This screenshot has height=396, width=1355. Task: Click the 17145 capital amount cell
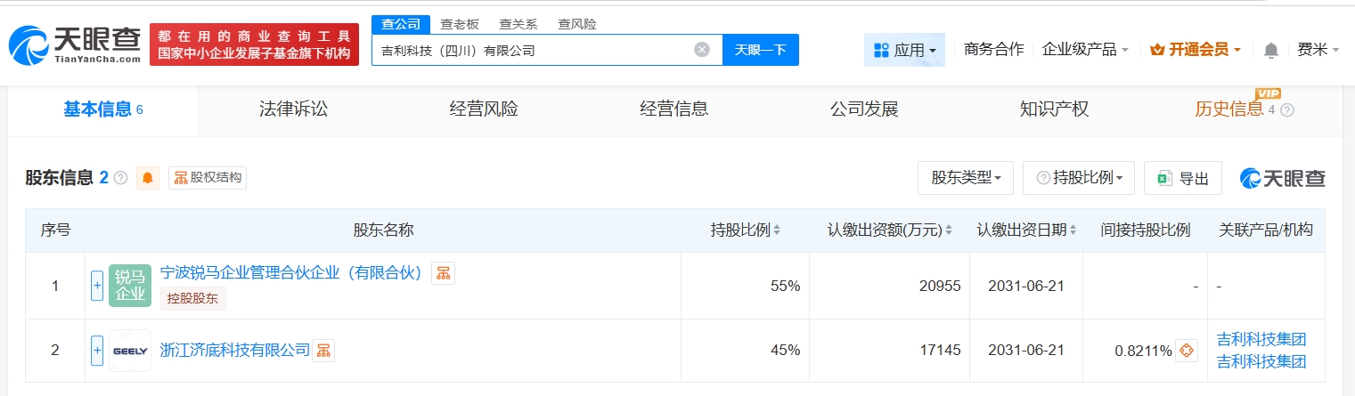[x=889, y=351]
